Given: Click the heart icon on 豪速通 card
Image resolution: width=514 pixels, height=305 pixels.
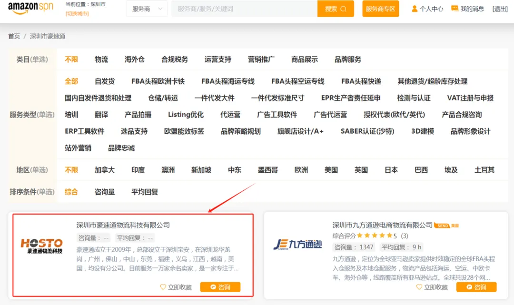Looking at the screenshot, I should coord(163,287).
